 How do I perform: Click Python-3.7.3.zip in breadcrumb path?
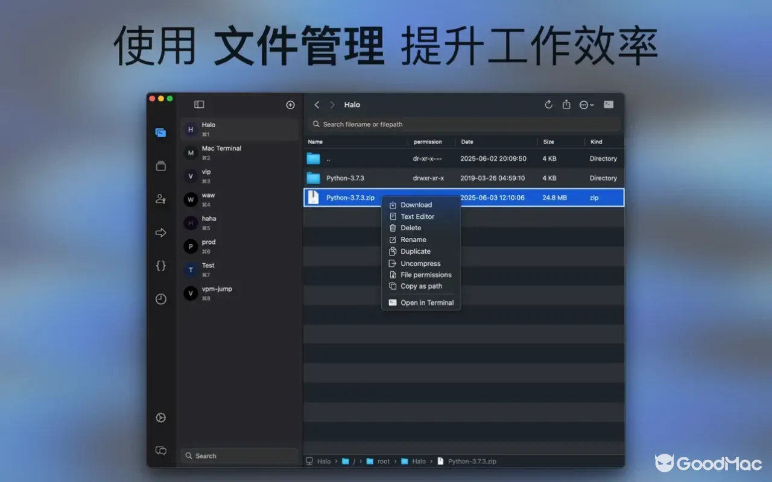472,462
